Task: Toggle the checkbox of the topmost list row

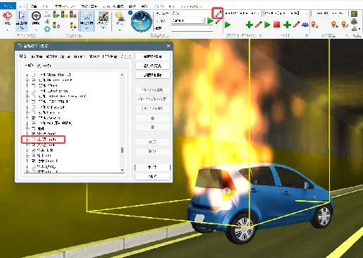Action: coord(34,75)
